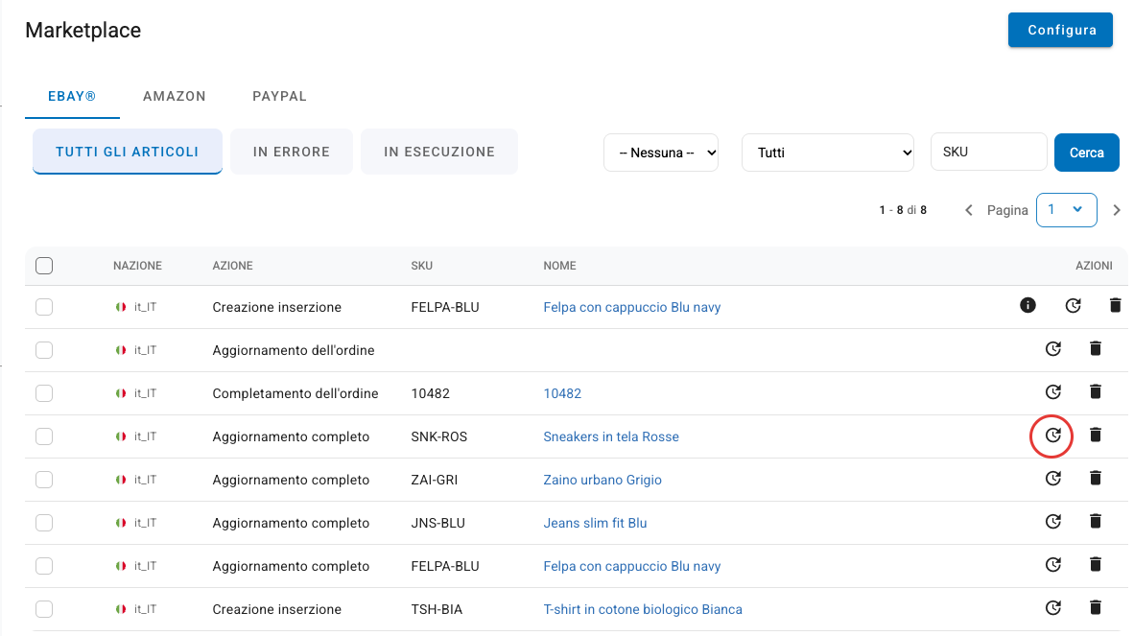Select checkbox for first FELPA-BLU Creazione row

pyautogui.click(x=44, y=307)
